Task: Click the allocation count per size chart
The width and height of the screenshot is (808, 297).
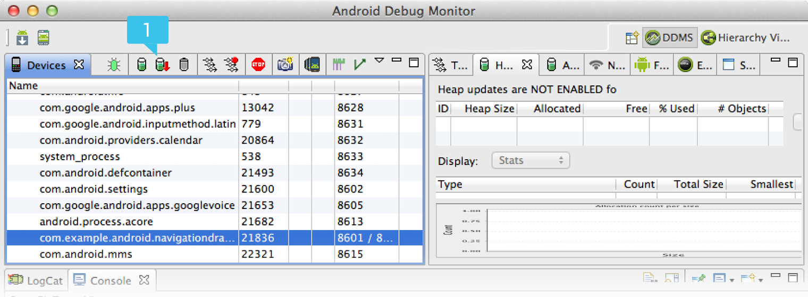Action: (x=618, y=230)
